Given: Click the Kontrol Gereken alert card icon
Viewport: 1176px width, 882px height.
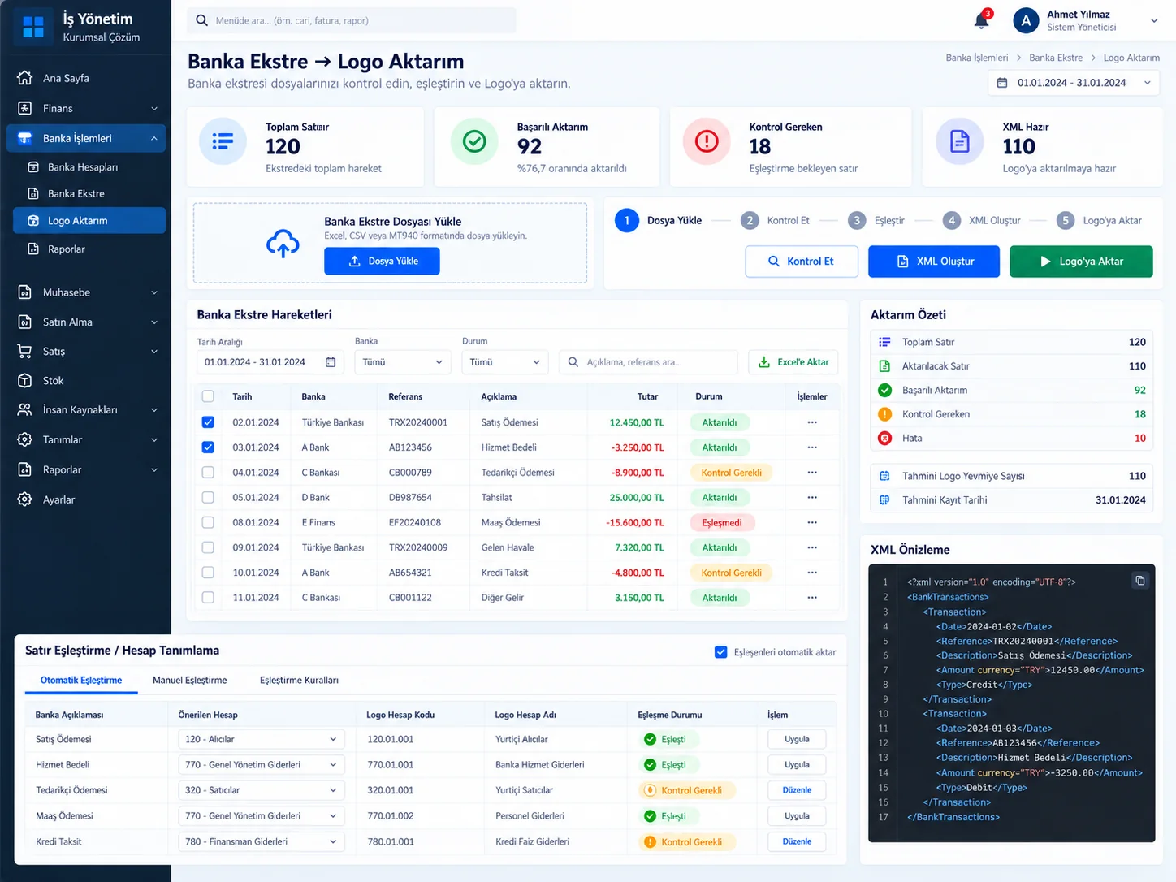Looking at the screenshot, I should (707, 141).
